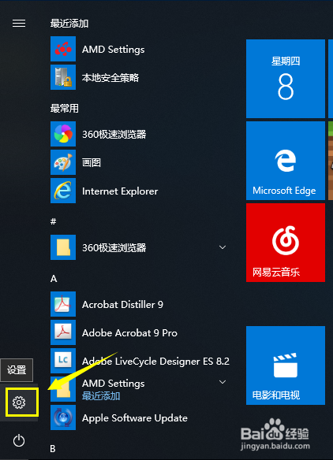
Task: Launch Apple Software Update
Action: pos(138,417)
